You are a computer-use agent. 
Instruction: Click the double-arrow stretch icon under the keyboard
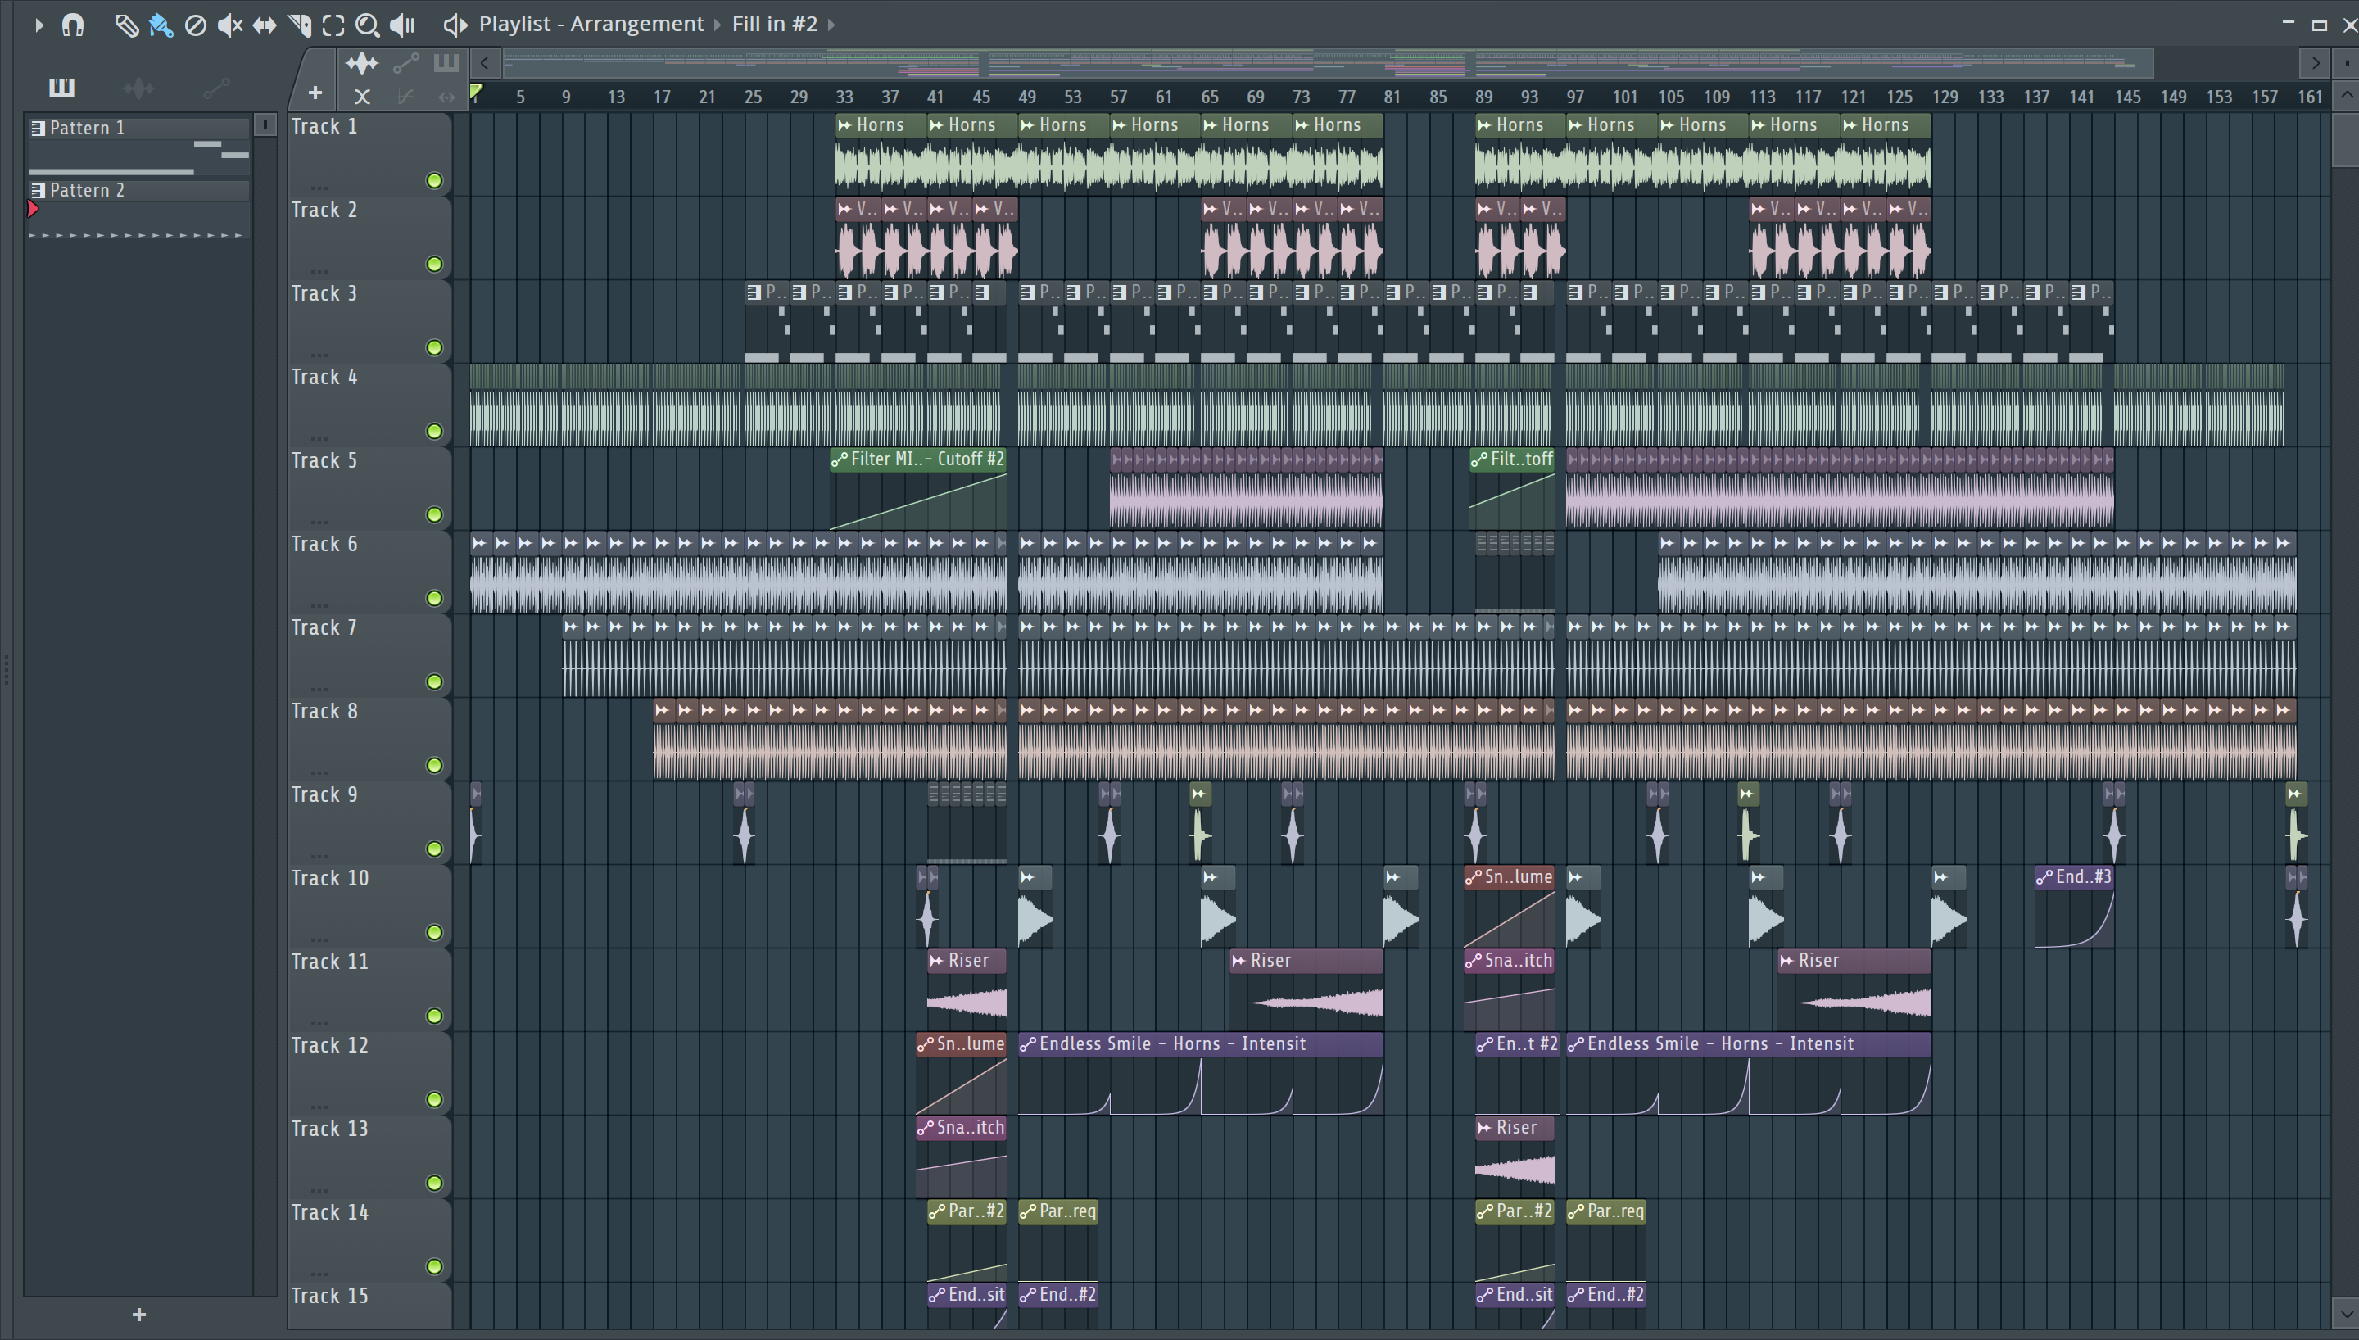click(446, 96)
